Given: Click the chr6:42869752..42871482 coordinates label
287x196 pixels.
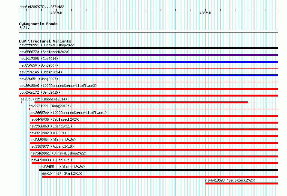Looking at the screenshot, I should point(42,7).
